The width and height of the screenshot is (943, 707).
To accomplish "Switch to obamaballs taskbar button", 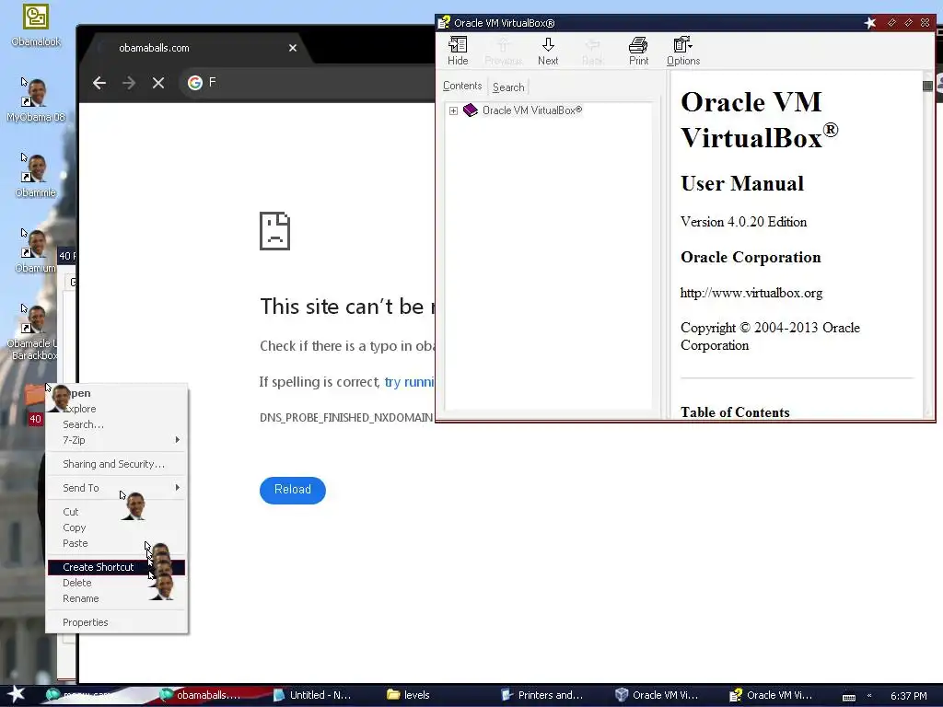I will point(200,695).
